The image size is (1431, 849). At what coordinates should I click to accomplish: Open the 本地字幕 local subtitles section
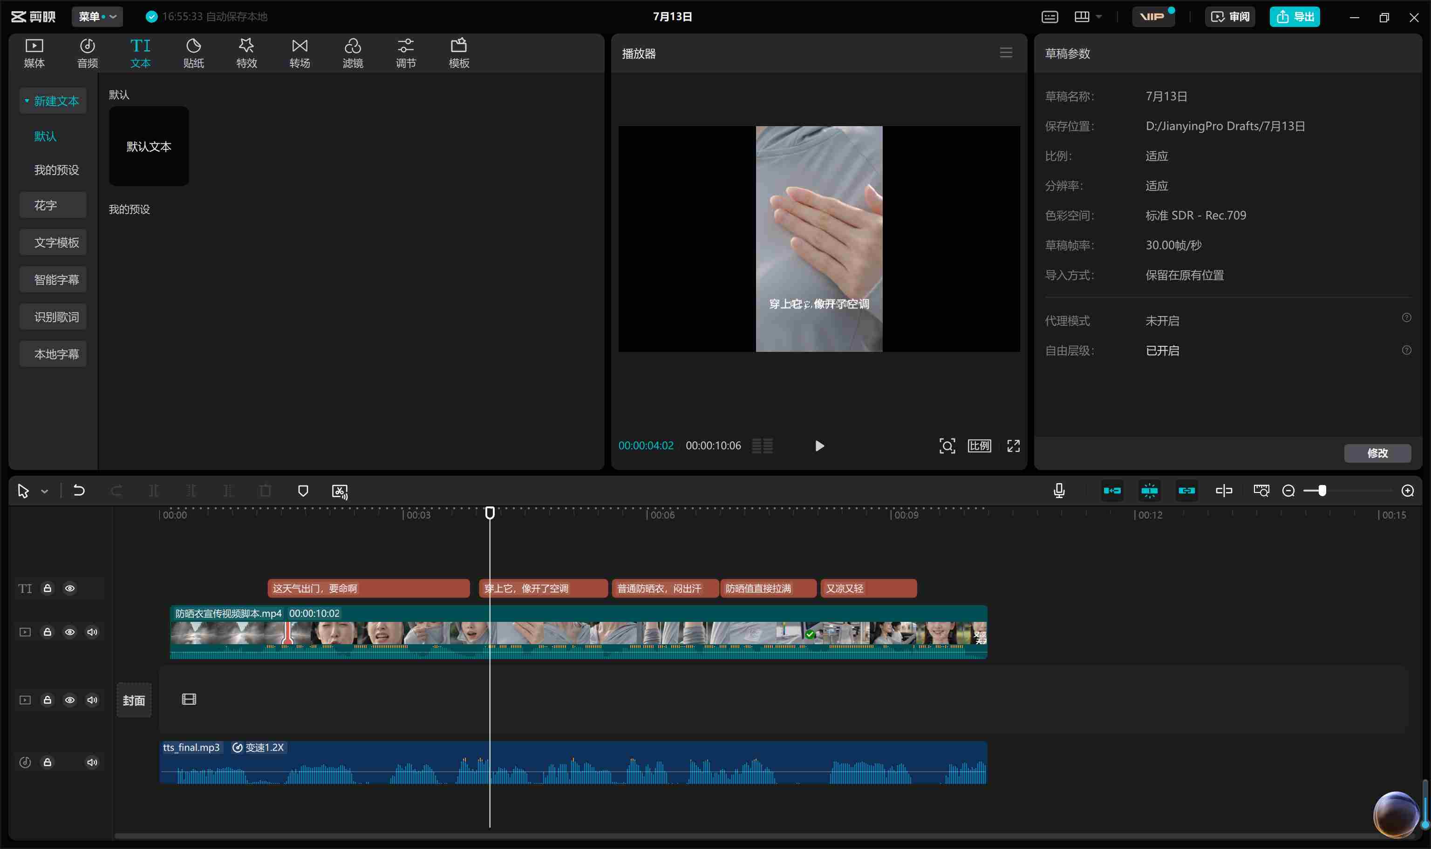tap(53, 354)
